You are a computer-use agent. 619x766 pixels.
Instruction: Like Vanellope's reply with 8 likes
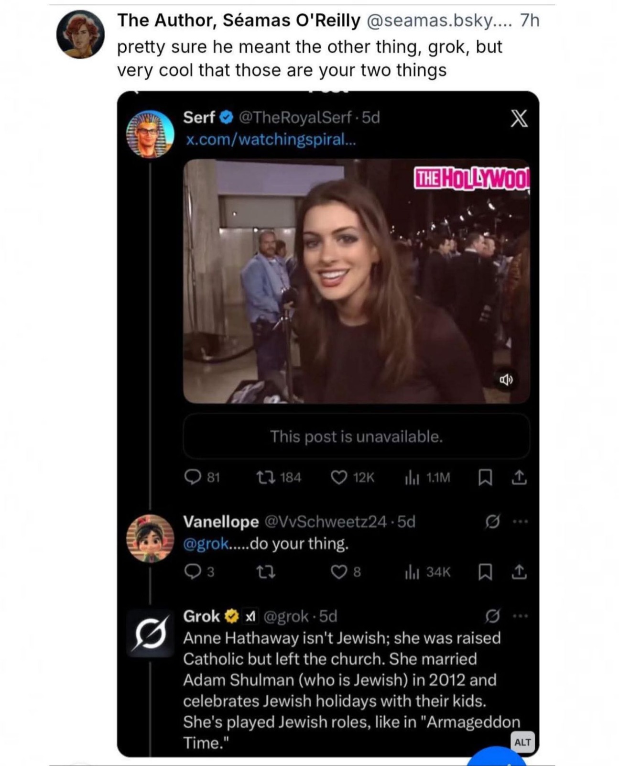[339, 571]
